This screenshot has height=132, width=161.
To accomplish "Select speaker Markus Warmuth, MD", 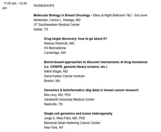I will (x=59, y=43).
